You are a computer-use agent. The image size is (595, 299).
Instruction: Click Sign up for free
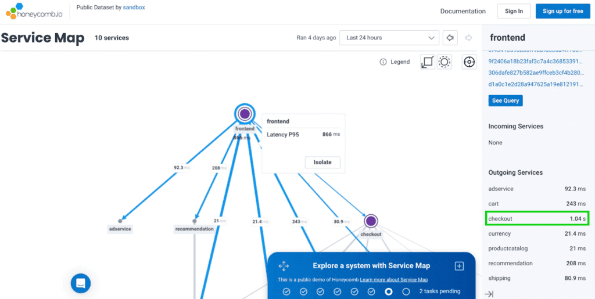[562, 11]
